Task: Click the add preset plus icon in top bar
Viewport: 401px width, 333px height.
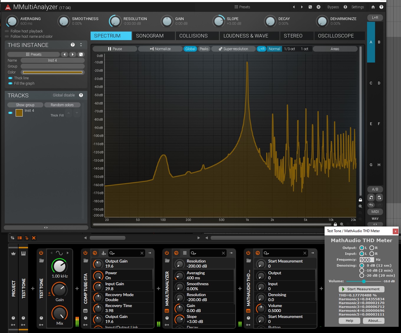Action: coord(318,7)
